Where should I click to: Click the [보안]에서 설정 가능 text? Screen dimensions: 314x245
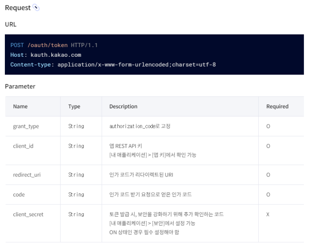tap(173, 223)
